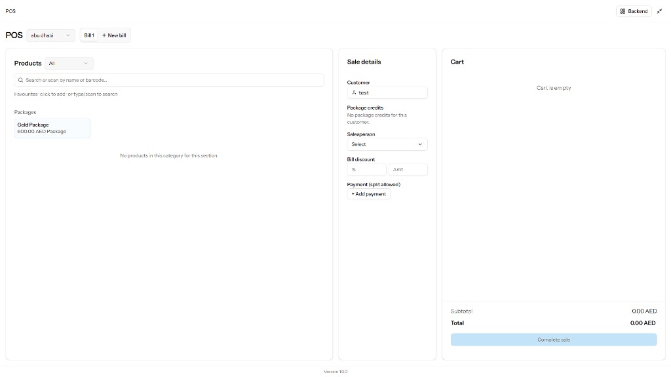Click the magnifier icon in product search
Screen dimensions: 671x377
click(21, 80)
